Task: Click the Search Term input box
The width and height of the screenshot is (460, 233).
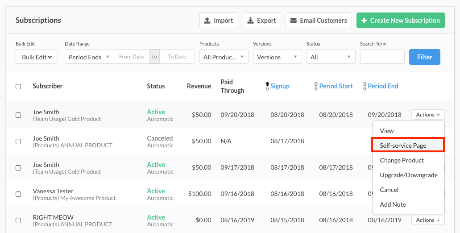Action: (x=382, y=57)
